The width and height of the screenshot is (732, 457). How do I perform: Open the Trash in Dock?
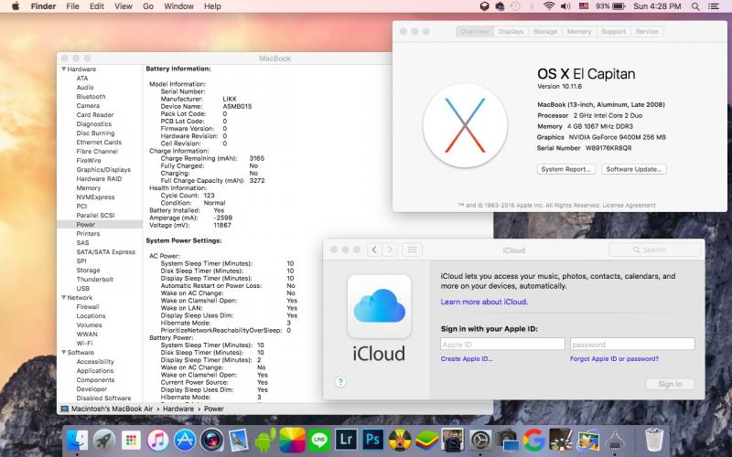654,440
